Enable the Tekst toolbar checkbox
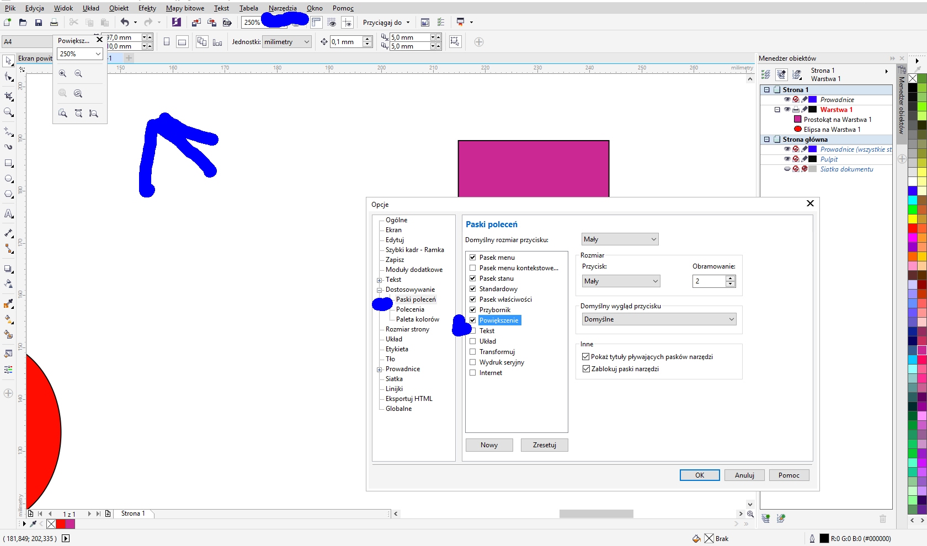The height and width of the screenshot is (546, 927). [472, 331]
